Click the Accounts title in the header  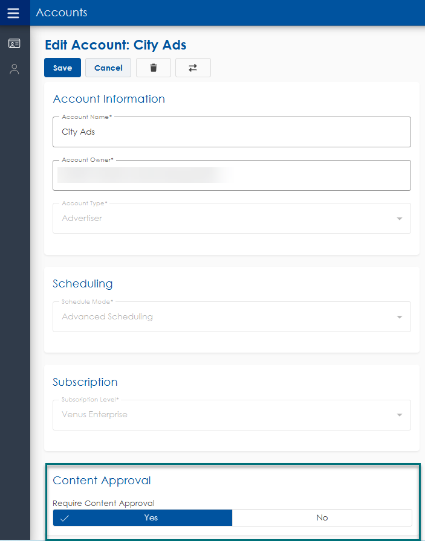tap(62, 13)
